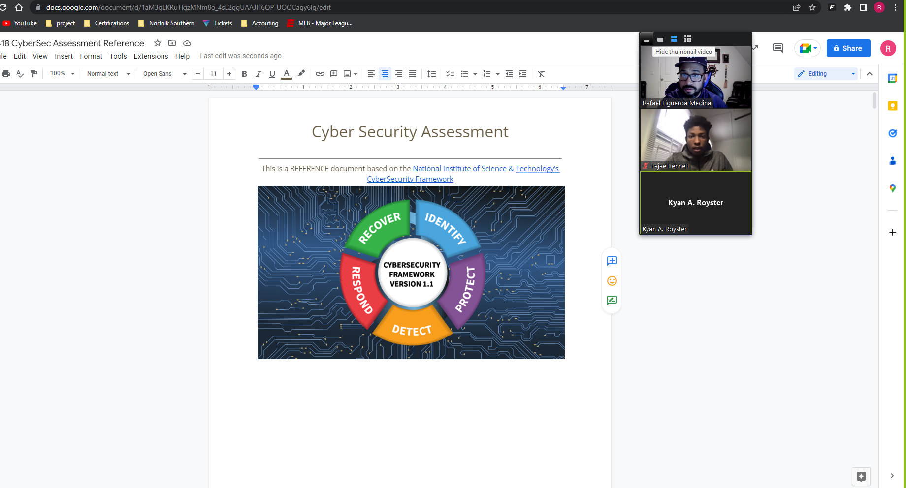Clear text formatting
This screenshot has height=488, width=906.
[541, 74]
